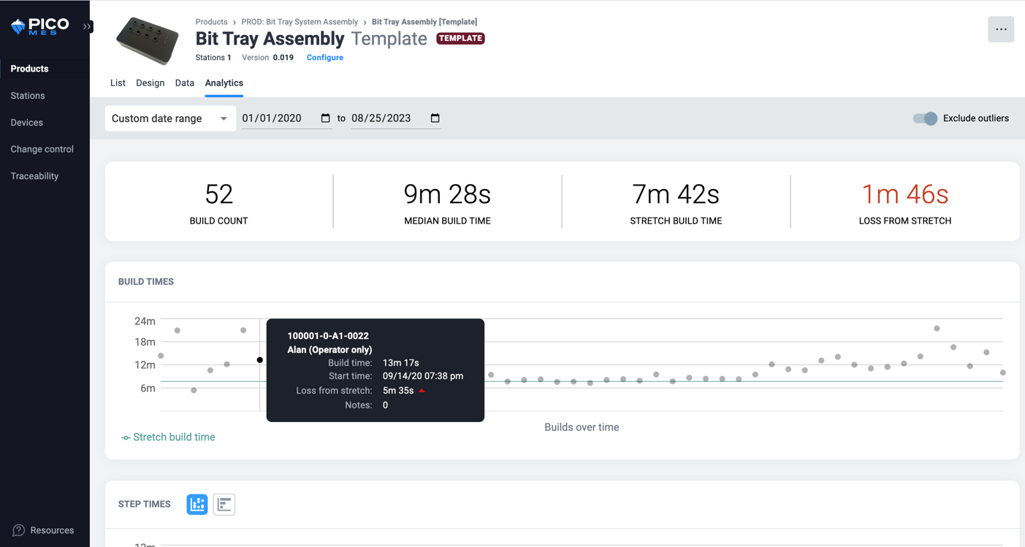The image size is (1025, 547).
Task: Toggle Stretch build time legend line
Action: pos(168,437)
